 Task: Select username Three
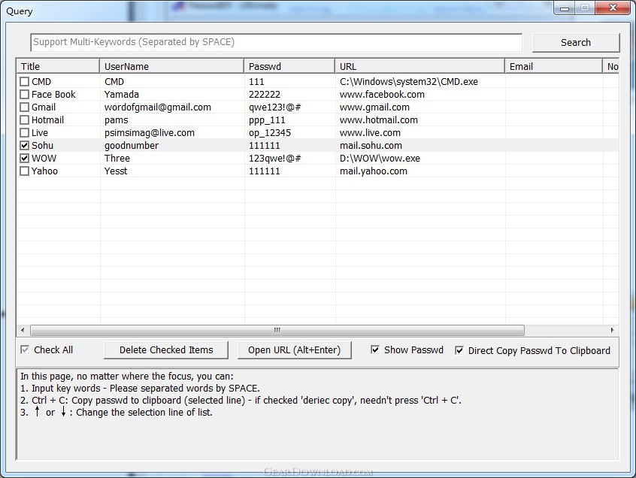(117, 158)
